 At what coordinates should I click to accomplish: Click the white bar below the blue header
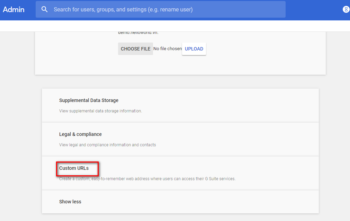point(173,26)
